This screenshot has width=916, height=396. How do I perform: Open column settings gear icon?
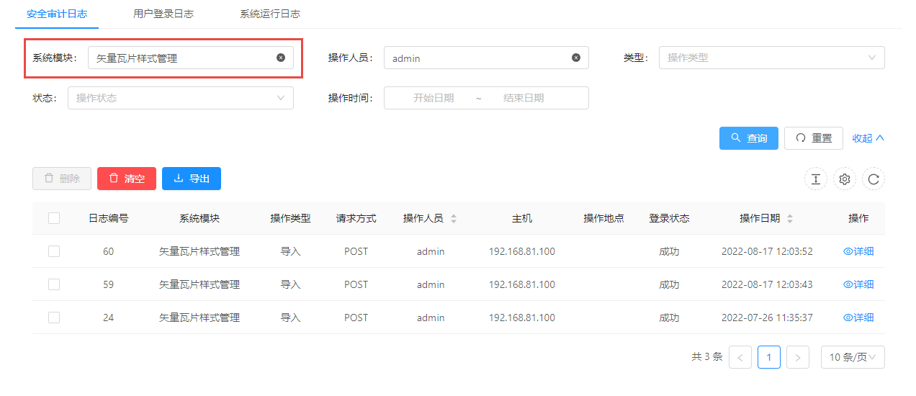point(845,179)
